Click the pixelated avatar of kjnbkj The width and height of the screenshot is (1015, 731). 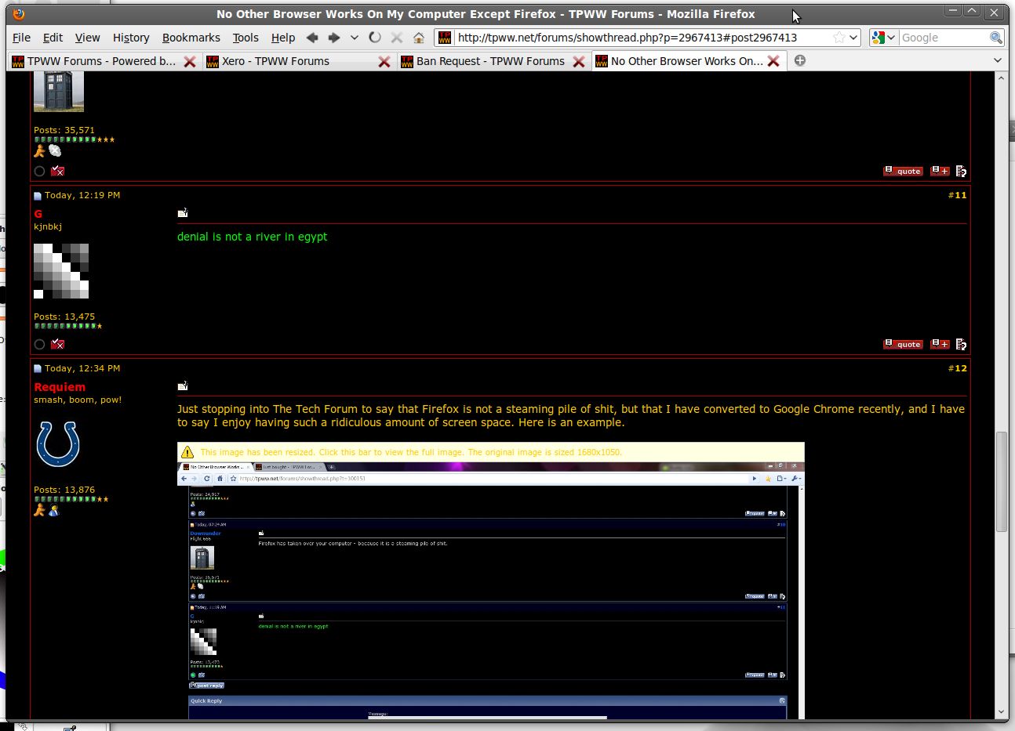[61, 271]
